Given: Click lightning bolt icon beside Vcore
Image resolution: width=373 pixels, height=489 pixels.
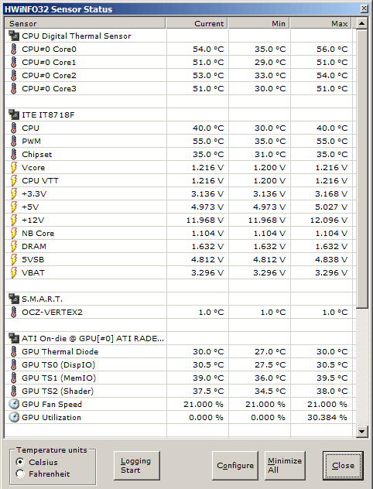Looking at the screenshot, I should click(x=14, y=167).
